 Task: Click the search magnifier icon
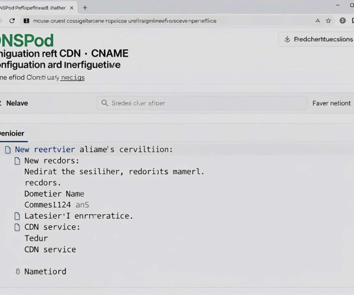104,103
